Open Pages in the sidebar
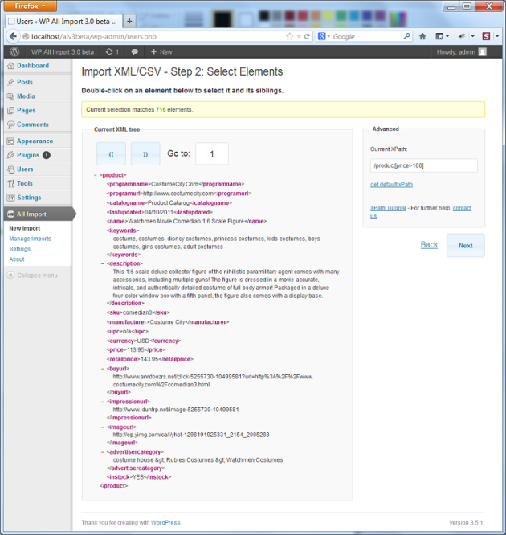Screen dimensions: 506x535 pyautogui.click(x=26, y=110)
